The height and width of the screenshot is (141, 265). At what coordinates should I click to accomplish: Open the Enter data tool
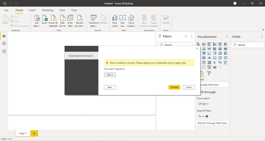point(70,21)
